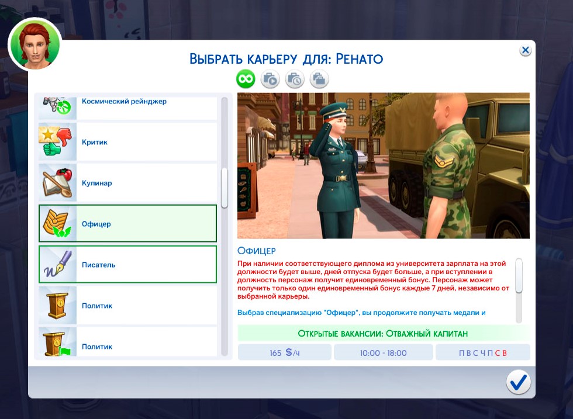Image resolution: width=573 pixels, height=419 pixels.
Task: Filter careers by part-time clock briefcase icon
Action: [x=295, y=79]
